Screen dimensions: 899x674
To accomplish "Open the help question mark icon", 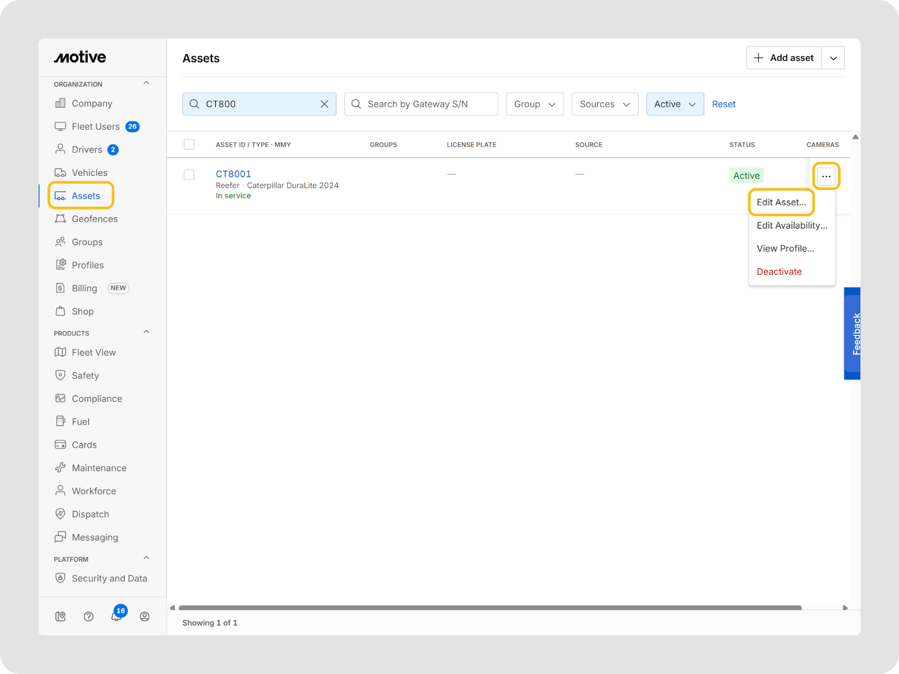I will [x=88, y=617].
